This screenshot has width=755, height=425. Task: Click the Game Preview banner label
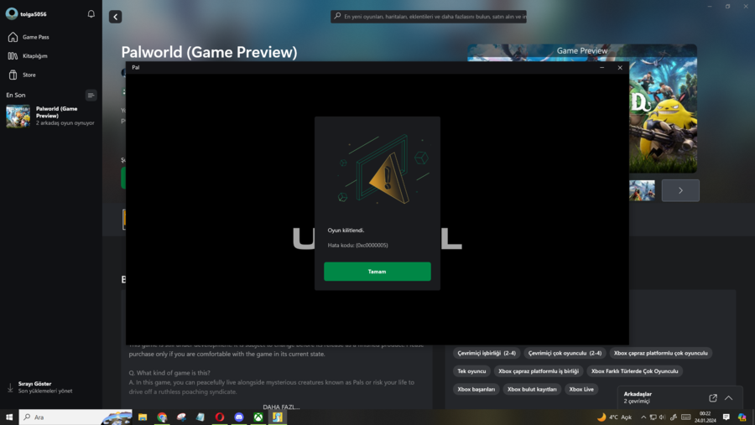point(582,50)
